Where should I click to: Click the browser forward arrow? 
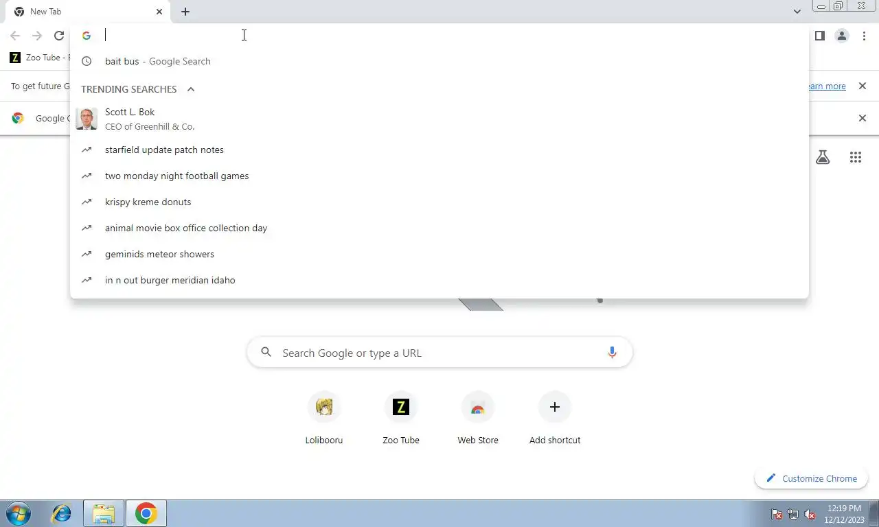(x=37, y=36)
